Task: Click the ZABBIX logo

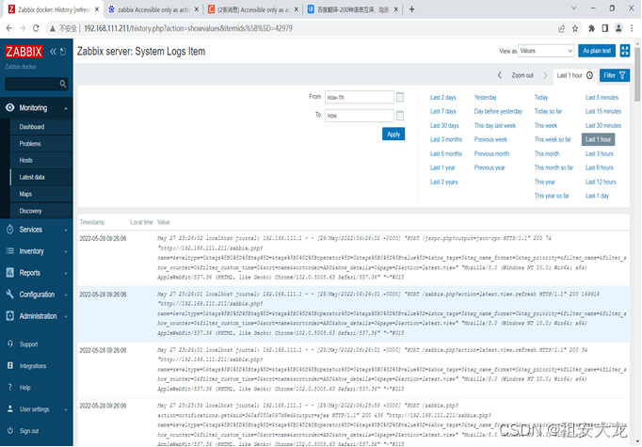Action: tap(24, 52)
